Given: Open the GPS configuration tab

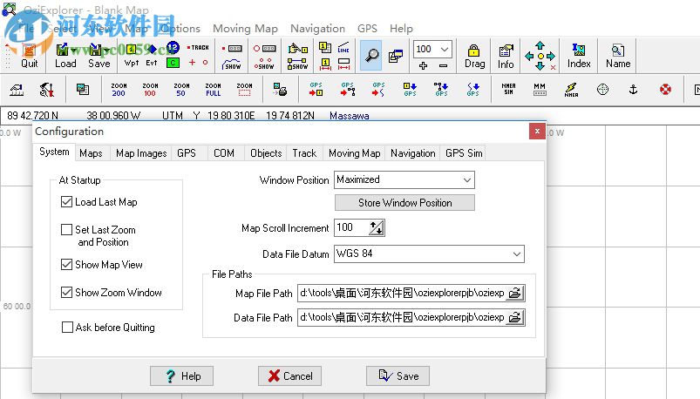Looking at the screenshot, I should [x=187, y=153].
